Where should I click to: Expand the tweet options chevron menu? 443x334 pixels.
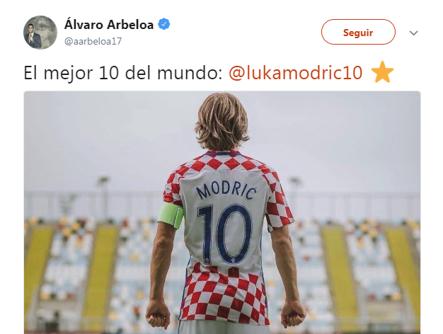[x=413, y=33]
